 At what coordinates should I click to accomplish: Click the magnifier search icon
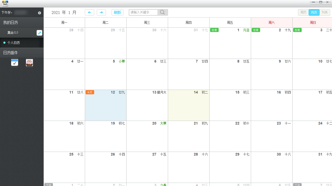tap(163, 12)
